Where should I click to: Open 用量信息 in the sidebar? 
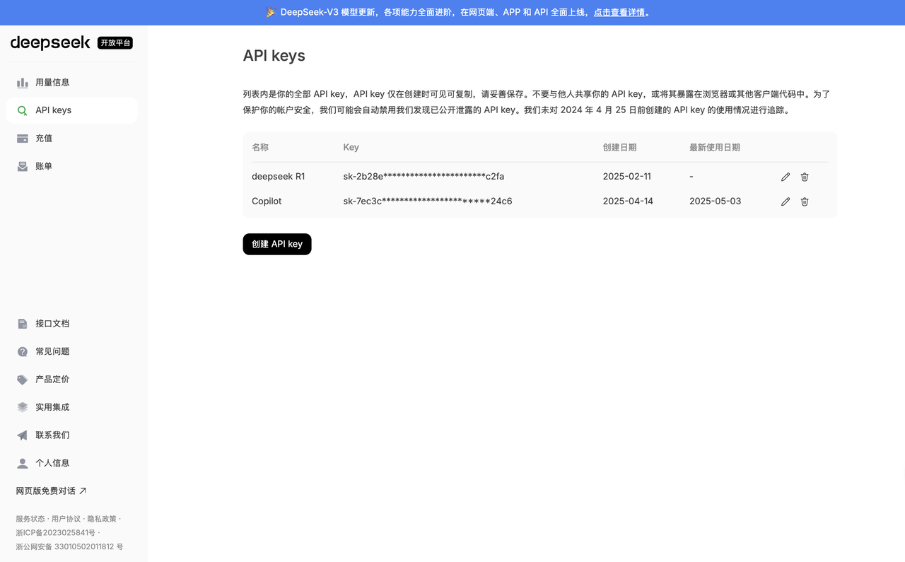(71, 83)
